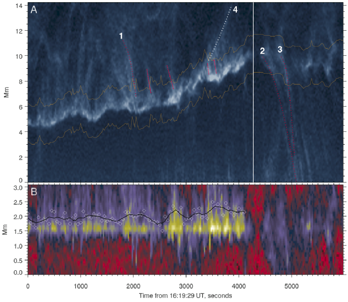
Task: Click the white vertical line in panel A
Action: (x=253, y=92)
